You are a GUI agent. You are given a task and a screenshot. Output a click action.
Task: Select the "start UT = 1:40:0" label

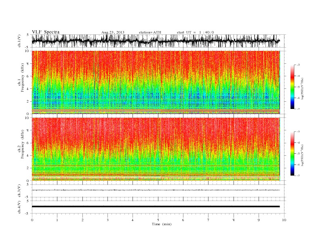click(x=195, y=32)
